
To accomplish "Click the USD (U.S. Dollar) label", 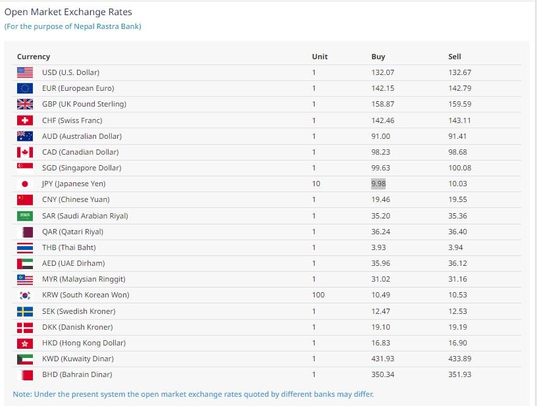I will 70,72.
